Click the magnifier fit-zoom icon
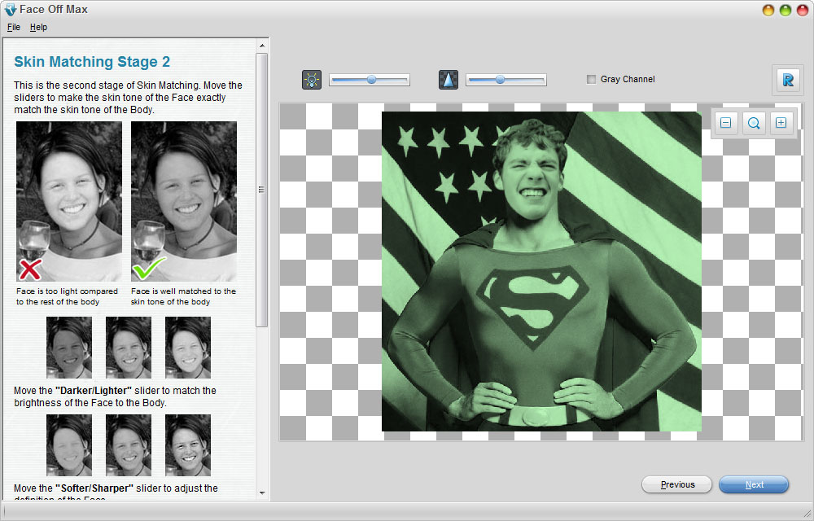The image size is (814, 521). (753, 123)
